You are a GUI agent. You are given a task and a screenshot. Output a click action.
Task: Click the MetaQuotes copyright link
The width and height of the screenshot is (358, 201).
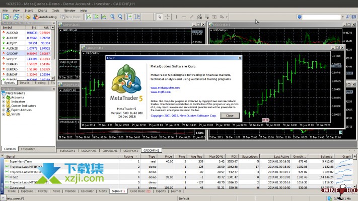click(183, 116)
